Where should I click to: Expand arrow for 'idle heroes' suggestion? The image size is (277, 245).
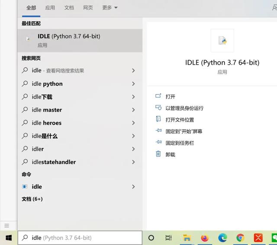pyautogui.click(x=133, y=123)
